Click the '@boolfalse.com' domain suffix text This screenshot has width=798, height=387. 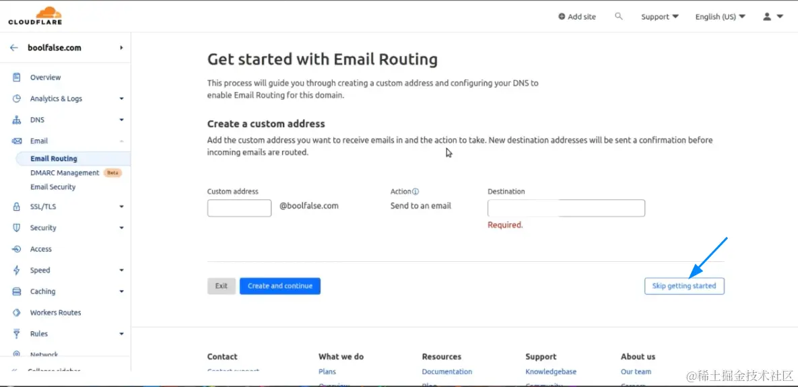pos(309,206)
